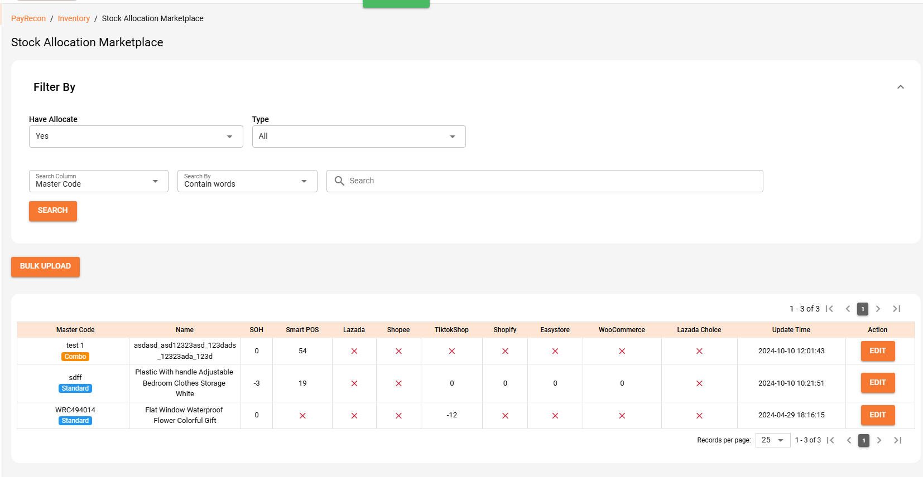Click update time 2024-10-10 12:01:43
This screenshot has height=477, width=923.
click(x=791, y=351)
